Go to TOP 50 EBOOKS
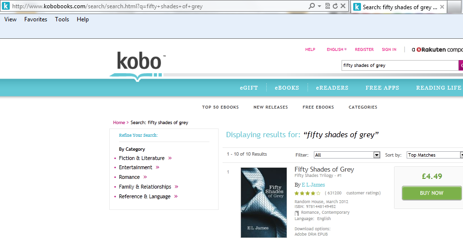The image size is (463, 239). [220, 107]
